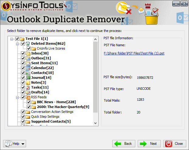
Task: Go to previous step with Back
Action: click(x=124, y=144)
